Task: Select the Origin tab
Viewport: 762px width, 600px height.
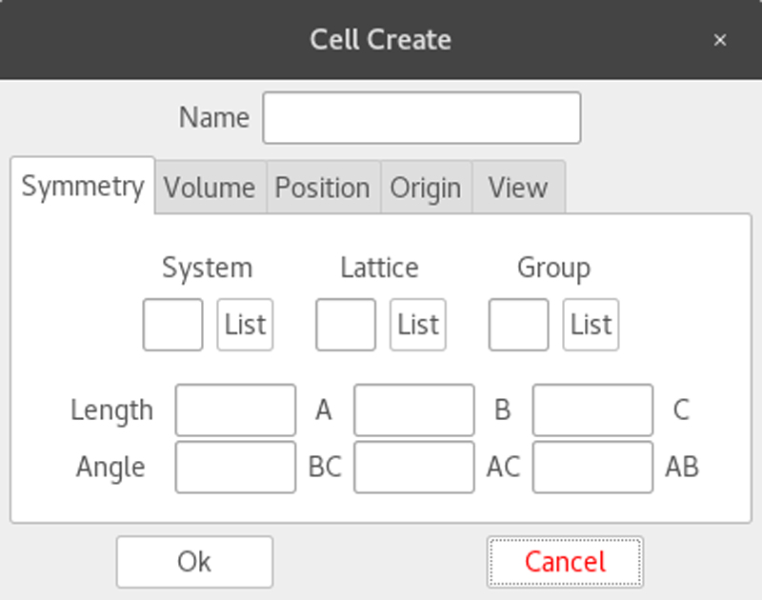Action: 426,187
